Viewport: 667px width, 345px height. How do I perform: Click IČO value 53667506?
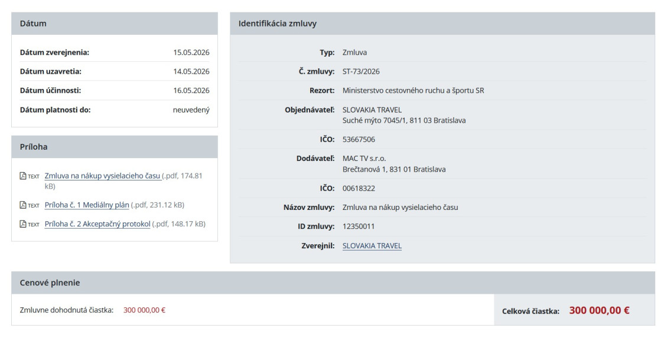(359, 139)
